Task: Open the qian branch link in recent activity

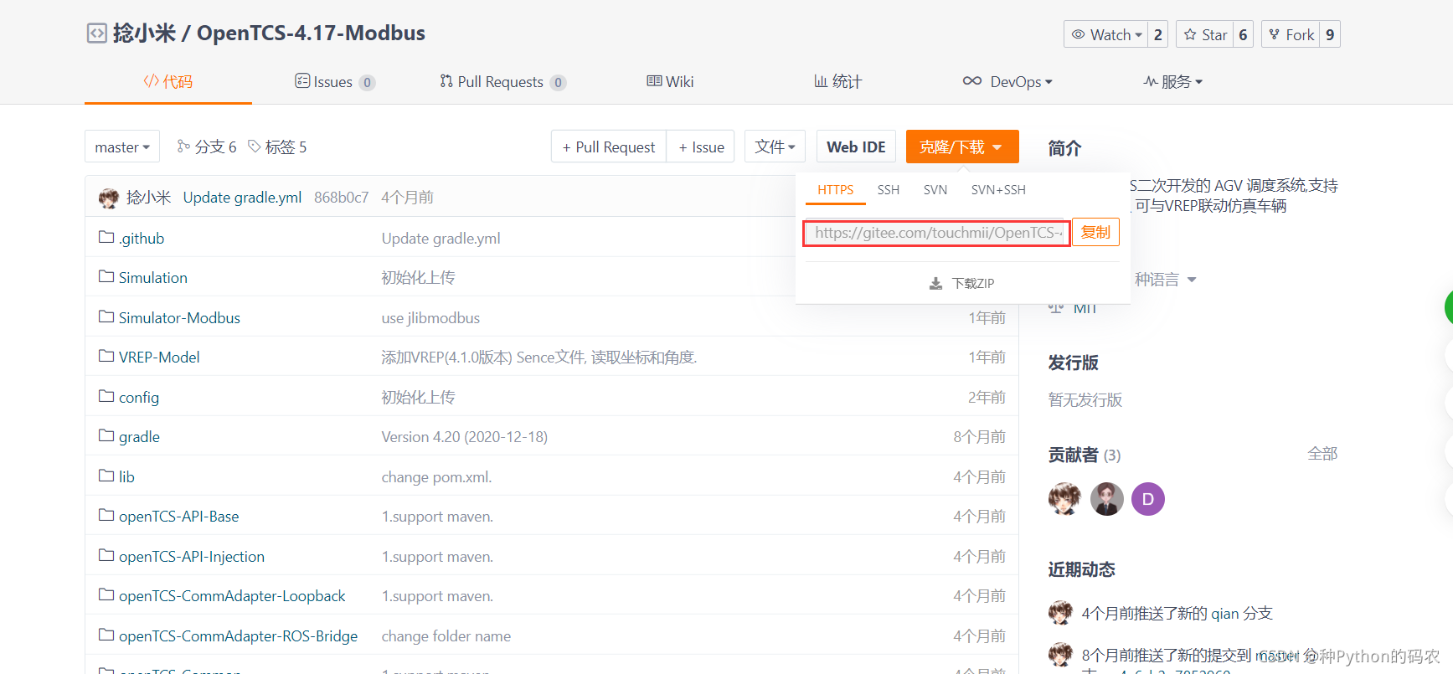Action: (1224, 614)
